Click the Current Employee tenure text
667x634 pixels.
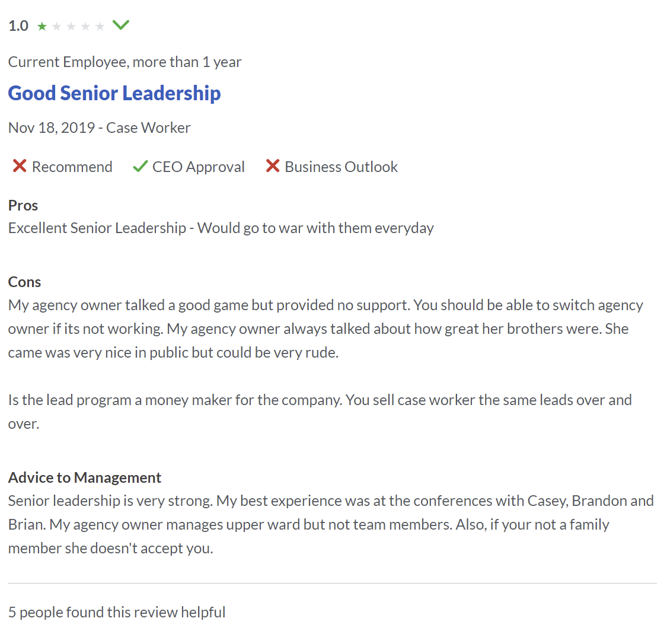point(125,62)
